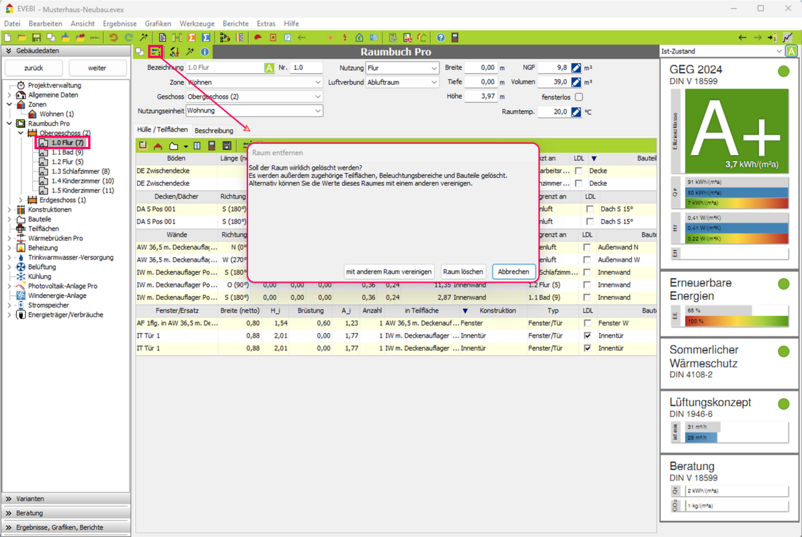Open the Berichte menu

235,23
